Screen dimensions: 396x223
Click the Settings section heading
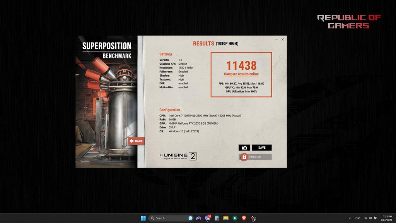point(166,54)
